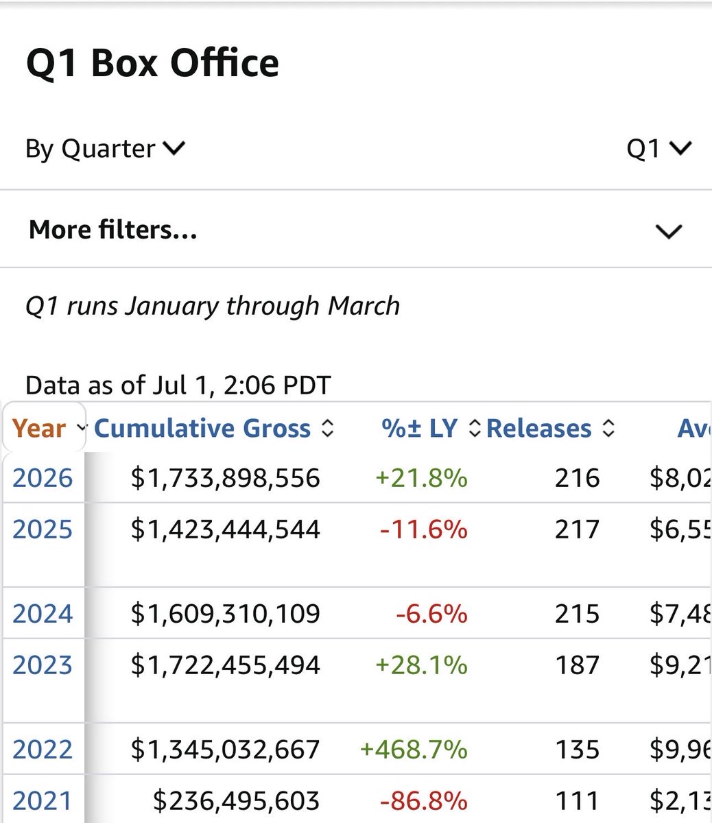Click sort arrows next to Releases
This screenshot has width=712, height=823.
point(608,429)
